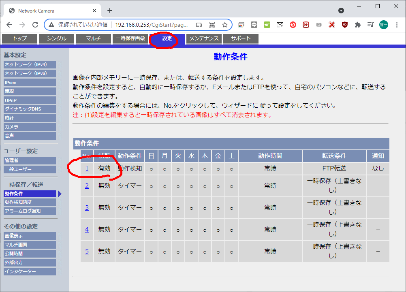Open the uBlock Origin extension
This screenshot has height=292, width=406.
(x=344, y=25)
